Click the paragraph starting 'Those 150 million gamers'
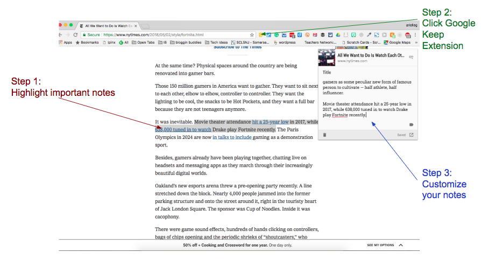481x259 pixels. click(x=237, y=97)
